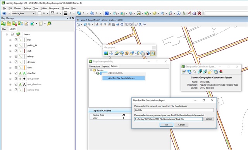This screenshot has width=248, height=150.
Task: Click the cline layer orange line swatch
Action: point(24,67)
